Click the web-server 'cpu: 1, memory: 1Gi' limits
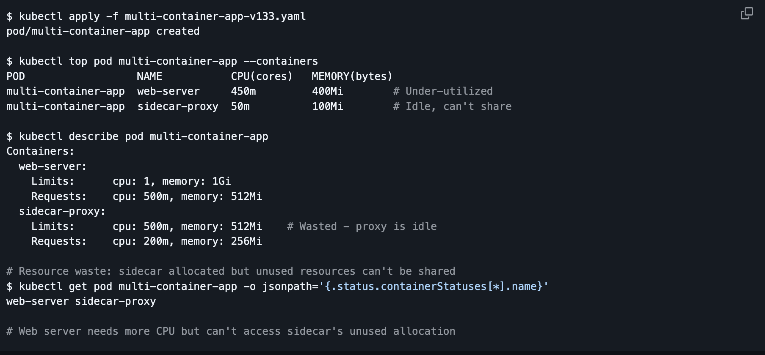Image resolution: width=765 pixels, height=355 pixels. [x=171, y=181]
